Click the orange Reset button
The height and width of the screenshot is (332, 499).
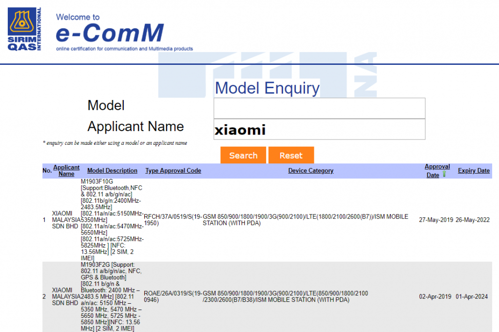[291, 156]
